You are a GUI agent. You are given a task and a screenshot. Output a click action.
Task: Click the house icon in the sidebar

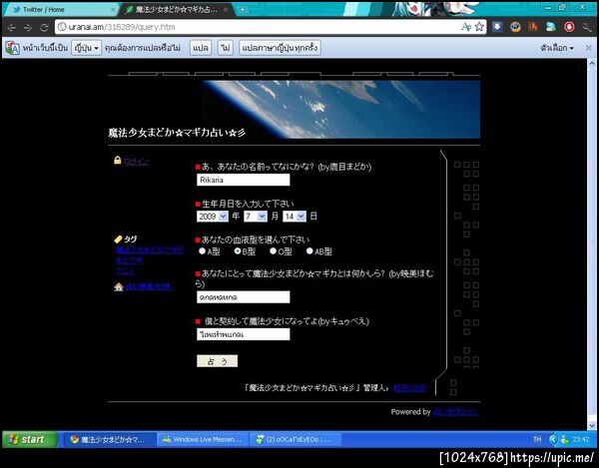point(119,286)
